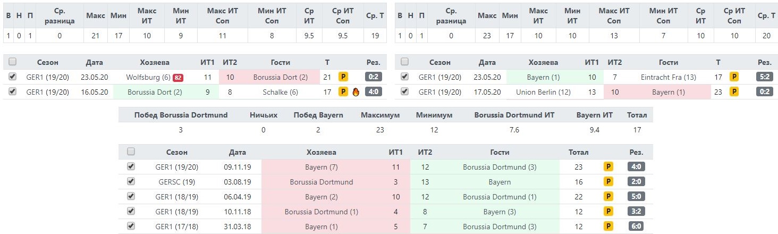Open the 0:2 result badge for Wolfsburg match
This screenshot has height=234, width=778.
pos(374,77)
